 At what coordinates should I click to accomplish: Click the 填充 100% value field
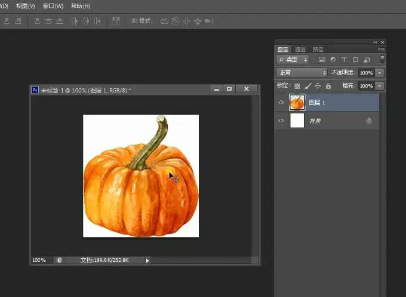click(367, 86)
